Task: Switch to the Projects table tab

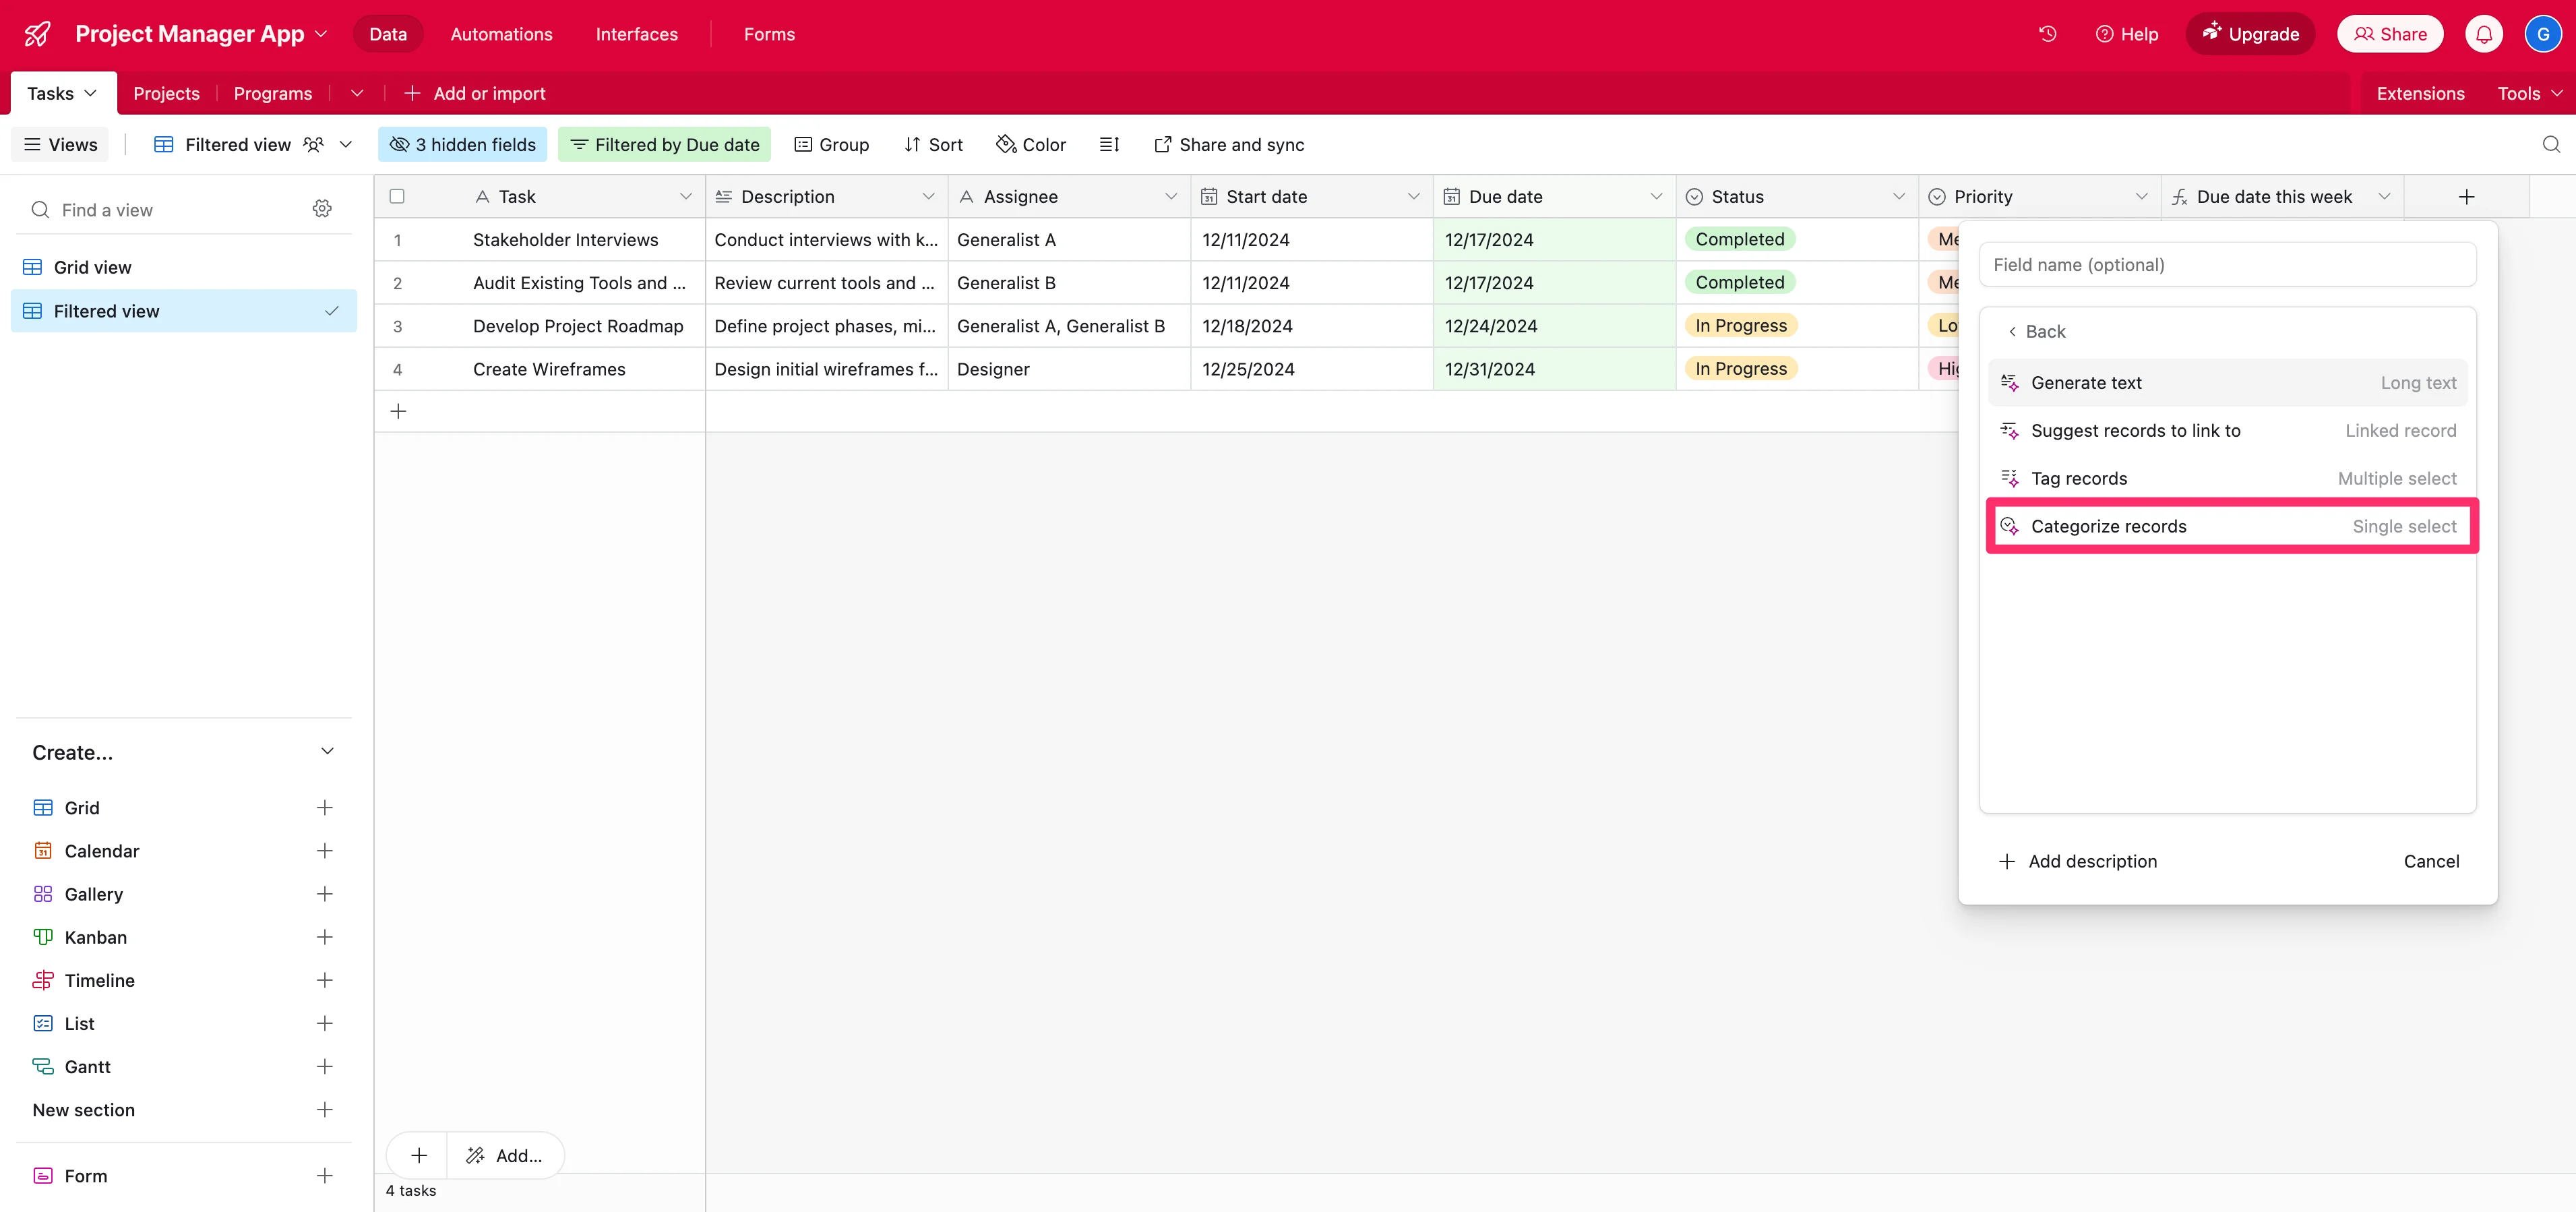Action: [166, 93]
